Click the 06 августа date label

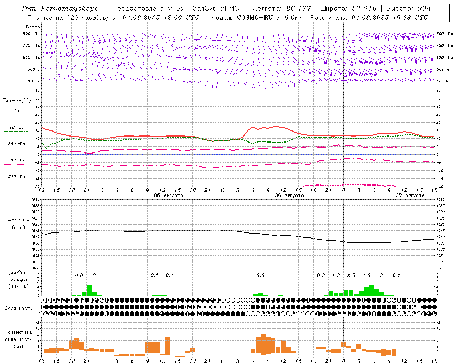click(289, 196)
